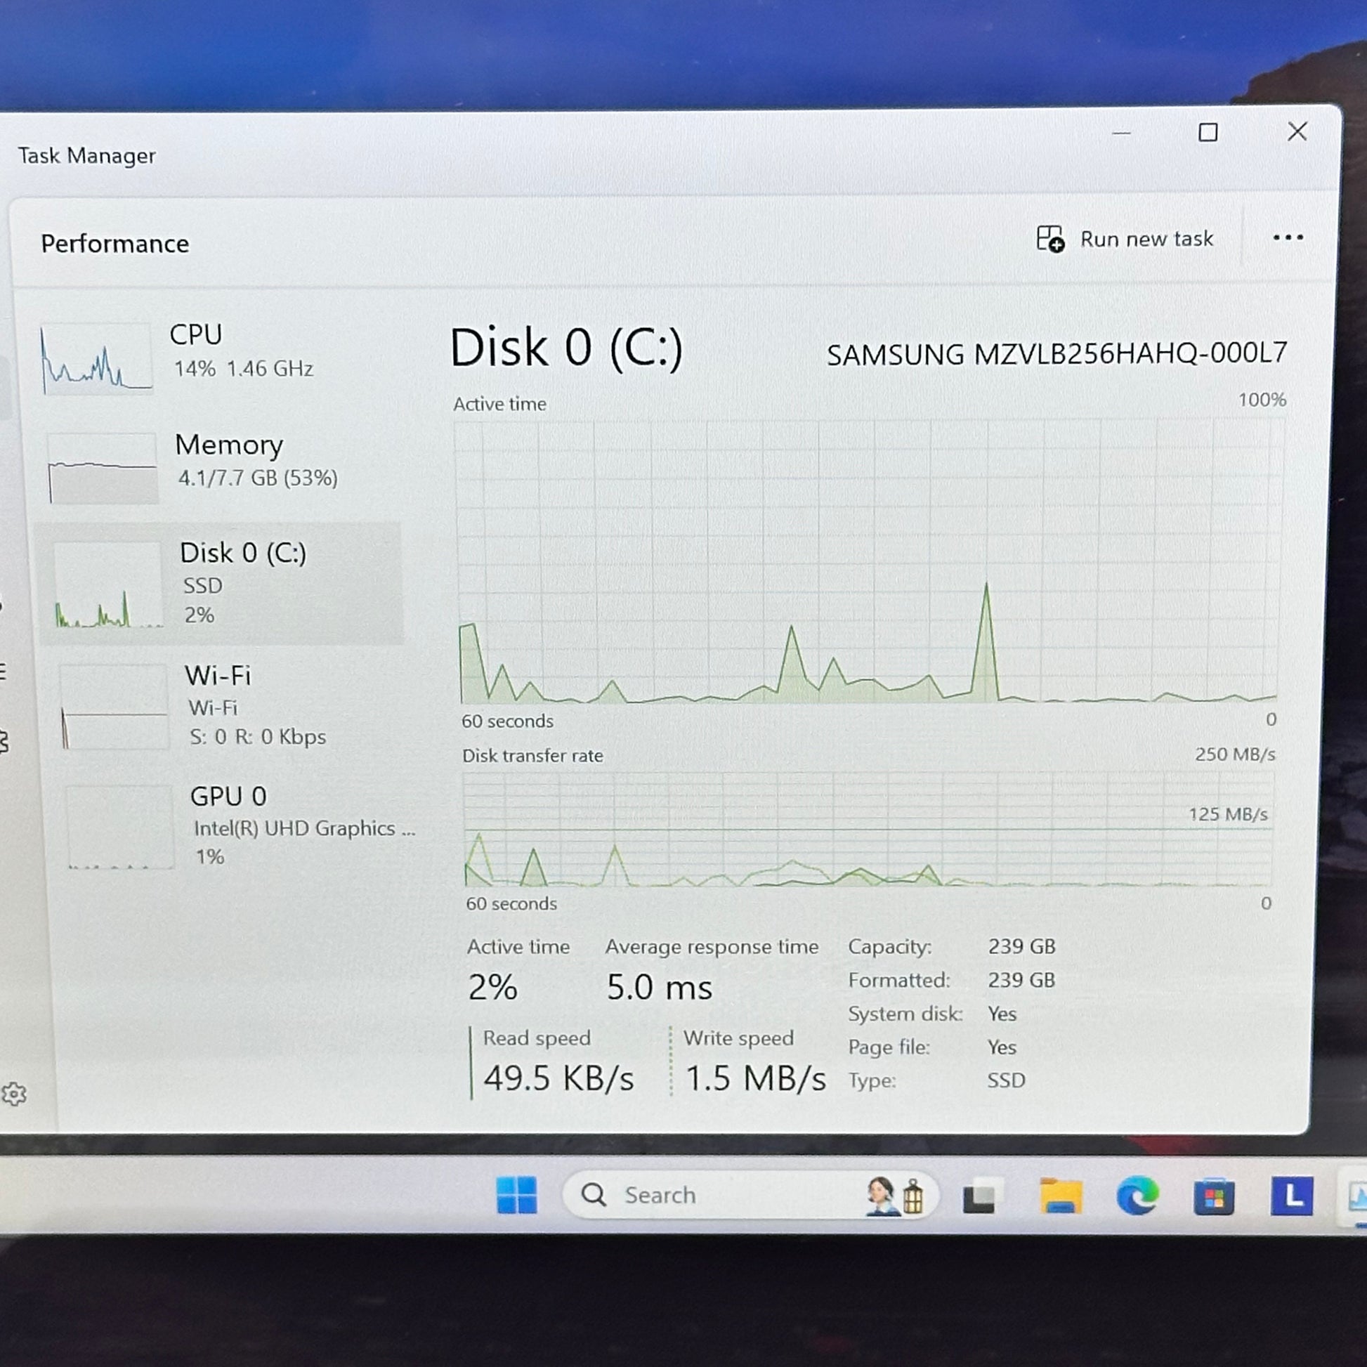This screenshot has height=1367, width=1367.
Task: Click the Disk transfer rate graph
Action: (868, 829)
